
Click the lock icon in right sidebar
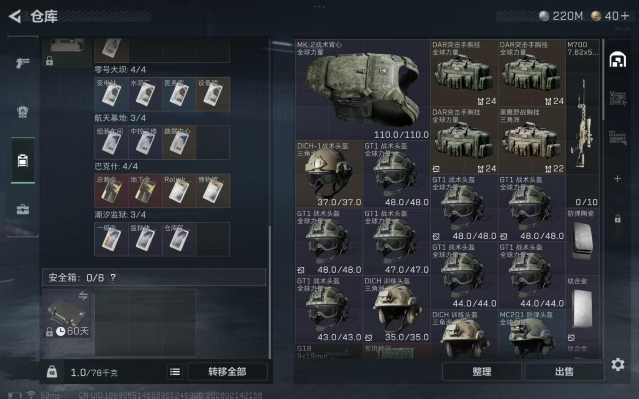click(x=618, y=219)
